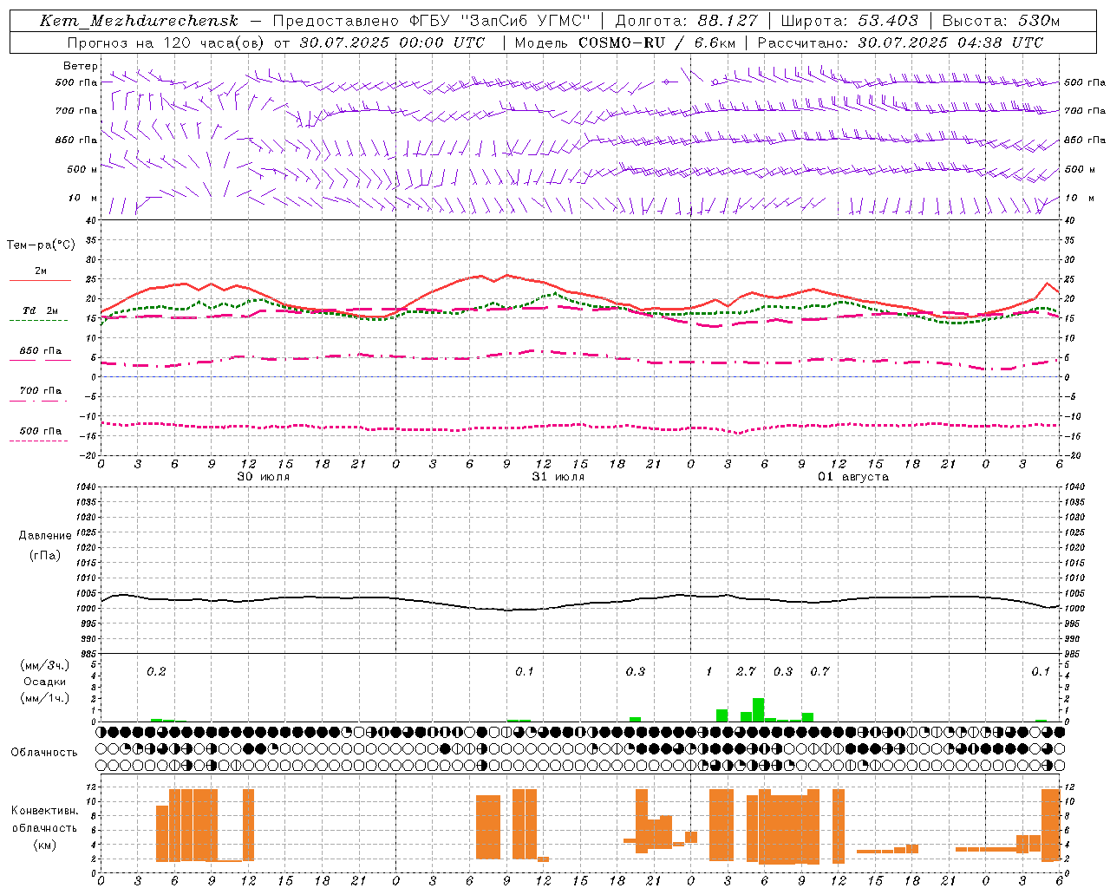This screenshot has width=1110, height=888.
Task: Click the forecast length text Прогноз на 120 часа(ов)
Action: coord(166,42)
